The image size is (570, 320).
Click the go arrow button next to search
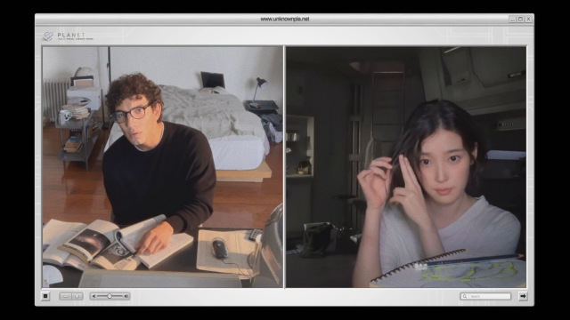(x=523, y=296)
